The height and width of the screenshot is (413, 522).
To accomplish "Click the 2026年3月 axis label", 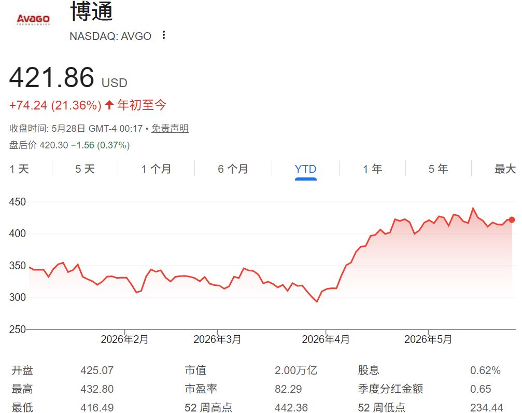I will pyautogui.click(x=217, y=339).
